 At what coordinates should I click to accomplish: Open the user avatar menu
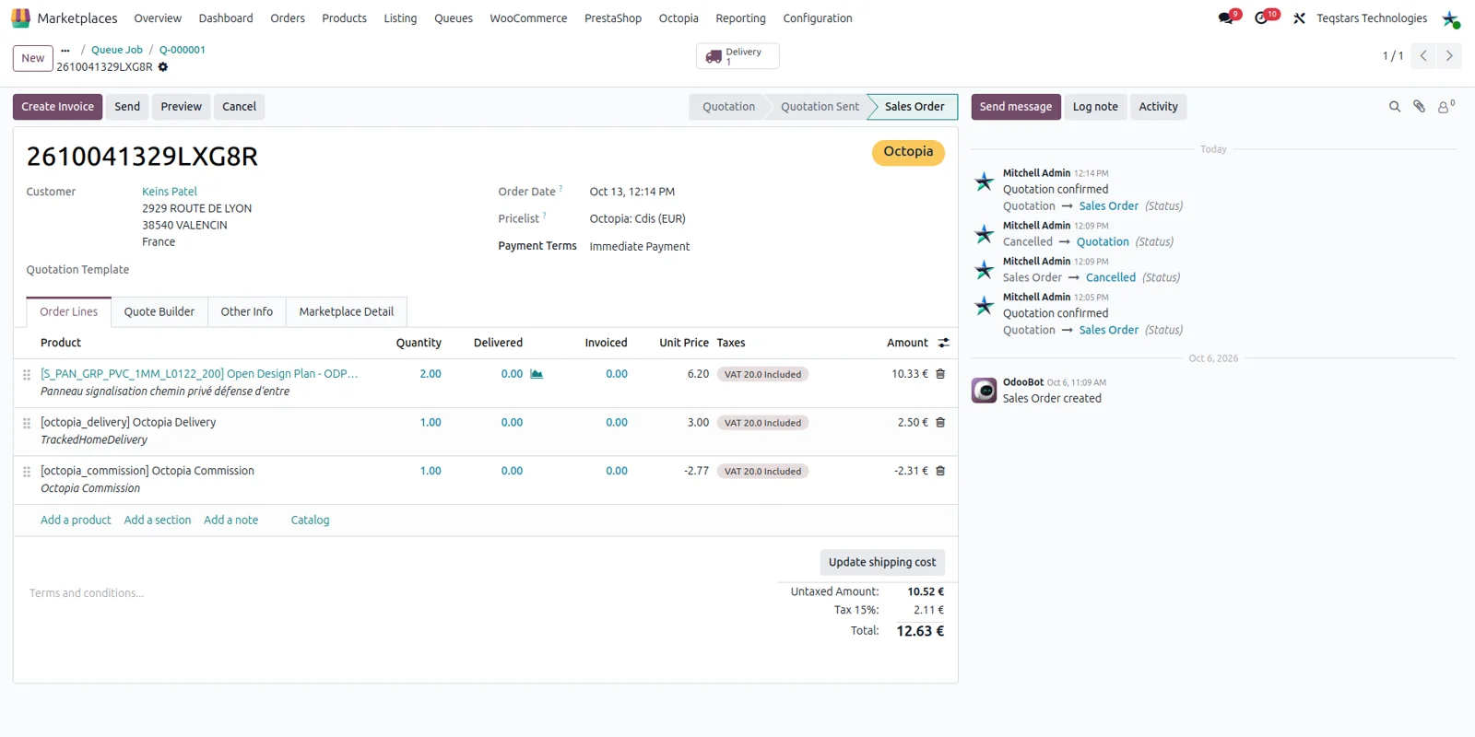tap(1450, 18)
